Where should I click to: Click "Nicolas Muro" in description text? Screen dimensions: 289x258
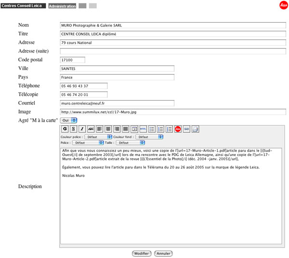click(73, 176)
